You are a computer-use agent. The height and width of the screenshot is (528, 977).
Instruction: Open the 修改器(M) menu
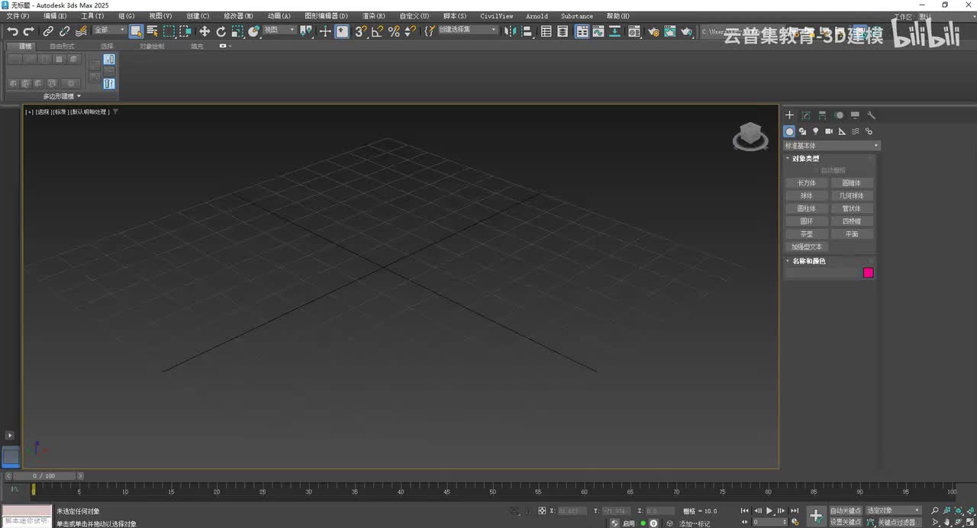pos(238,16)
